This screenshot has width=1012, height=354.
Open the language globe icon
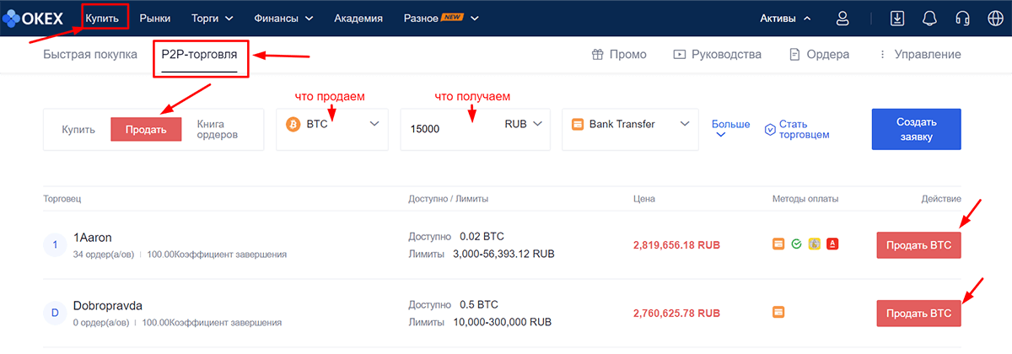[993, 18]
